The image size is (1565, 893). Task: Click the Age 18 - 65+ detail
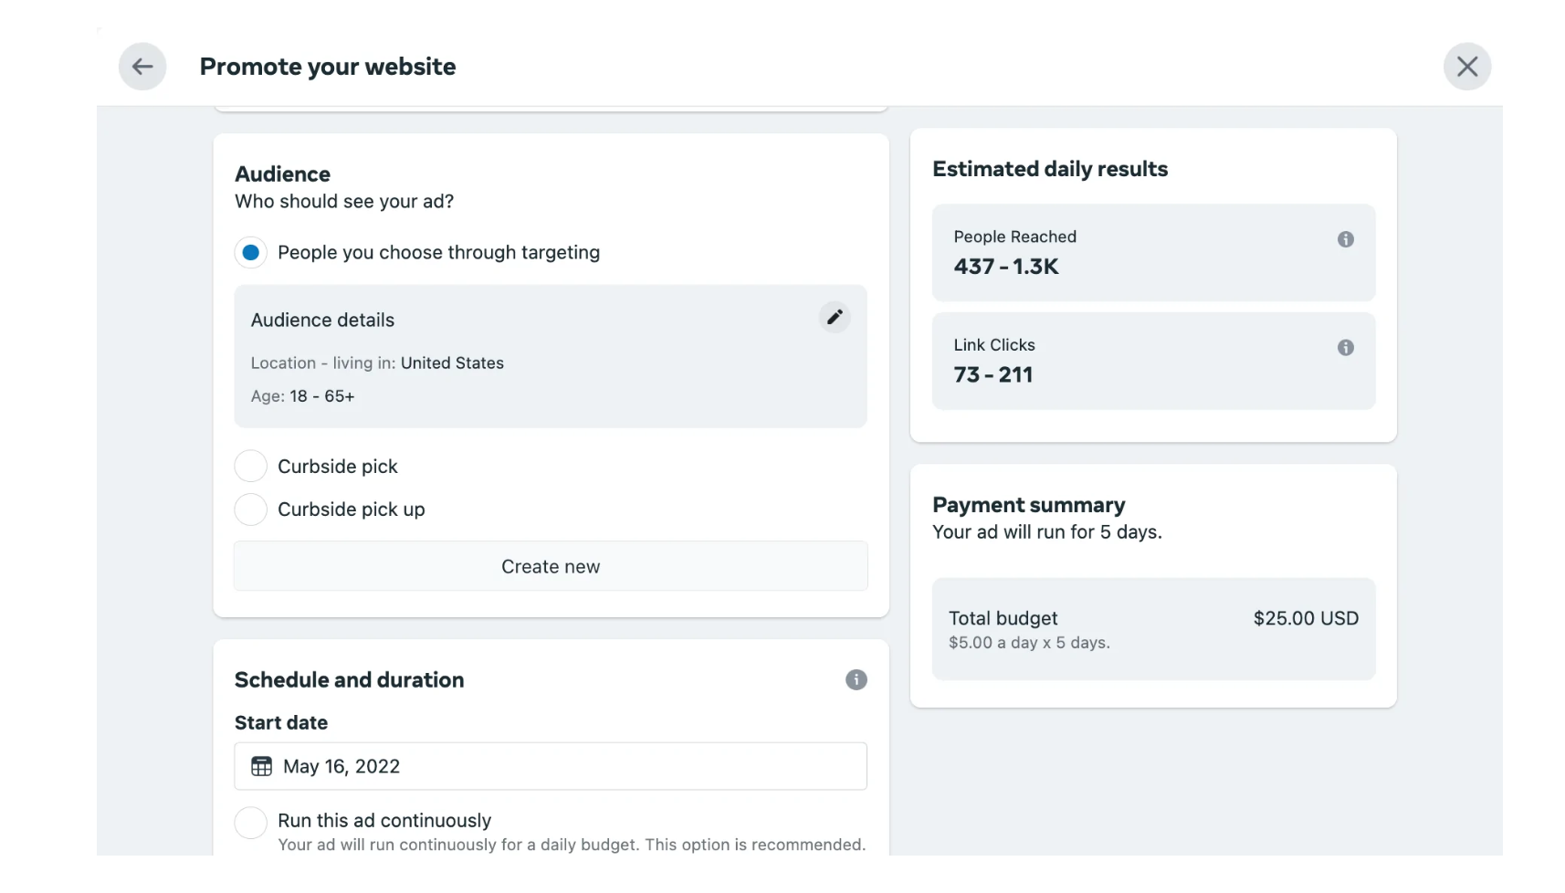[x=303, y=396]
